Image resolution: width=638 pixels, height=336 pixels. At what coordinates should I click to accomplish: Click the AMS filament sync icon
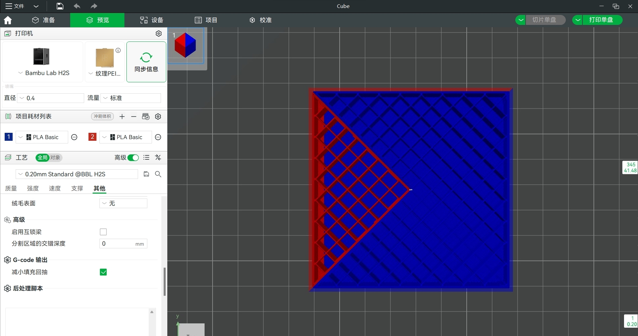coord(146,117)
